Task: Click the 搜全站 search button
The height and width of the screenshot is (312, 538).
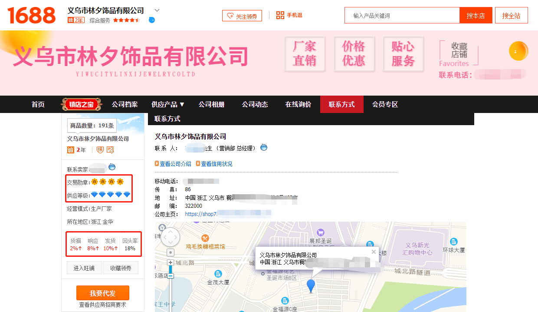Action: [x=511, y=16]
